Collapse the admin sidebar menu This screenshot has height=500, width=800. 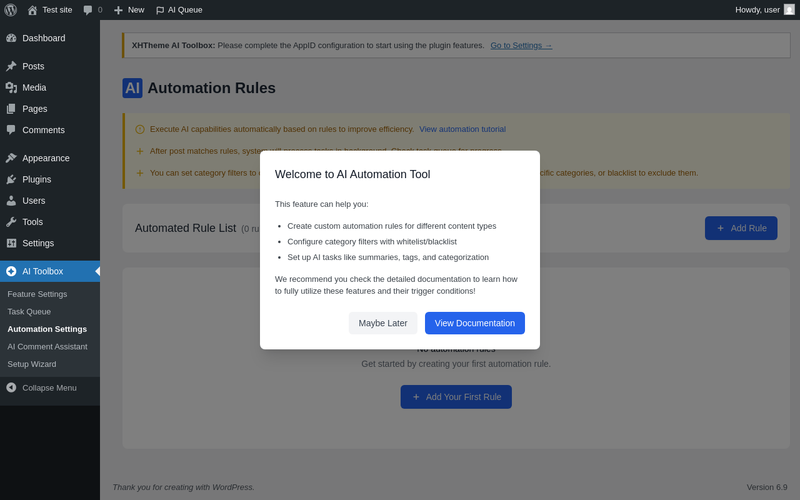click(x=42, y=387)
